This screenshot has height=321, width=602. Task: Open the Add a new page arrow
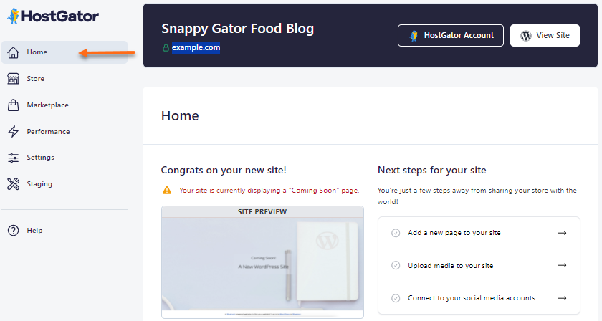point(562,233)
